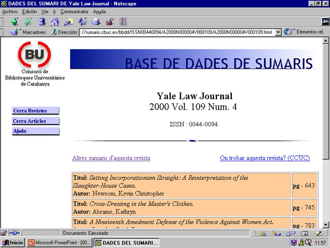Click the scrollbar up arrow
The image size is (330, 248).
(326, 41)
